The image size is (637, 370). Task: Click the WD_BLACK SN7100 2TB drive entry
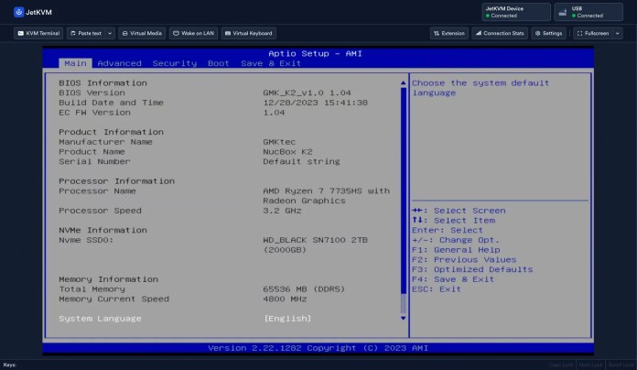315,245
